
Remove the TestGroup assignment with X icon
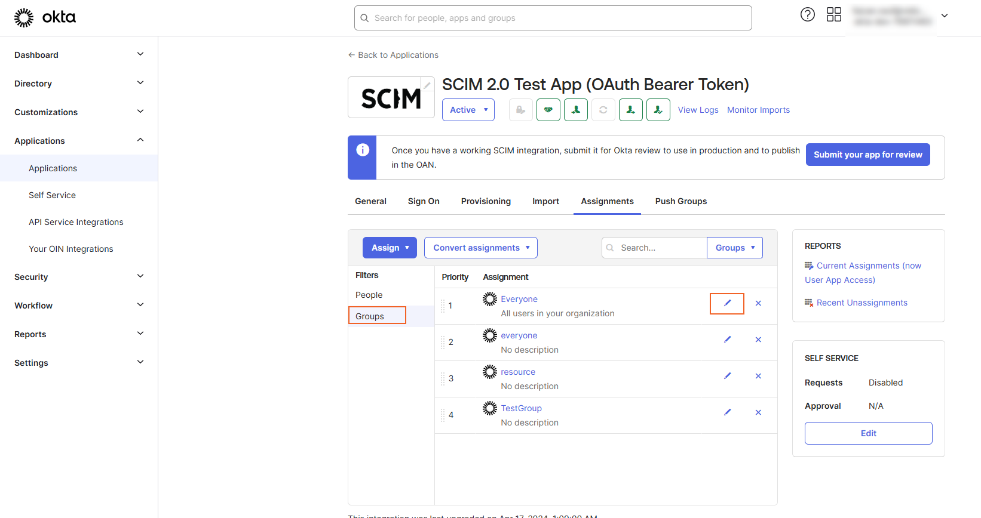pyautogui.click(x=758, y=412)
